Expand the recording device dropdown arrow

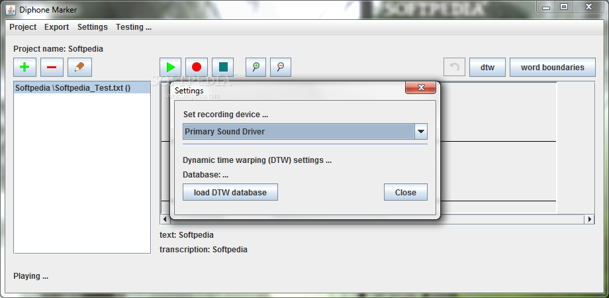coord(420,132)
